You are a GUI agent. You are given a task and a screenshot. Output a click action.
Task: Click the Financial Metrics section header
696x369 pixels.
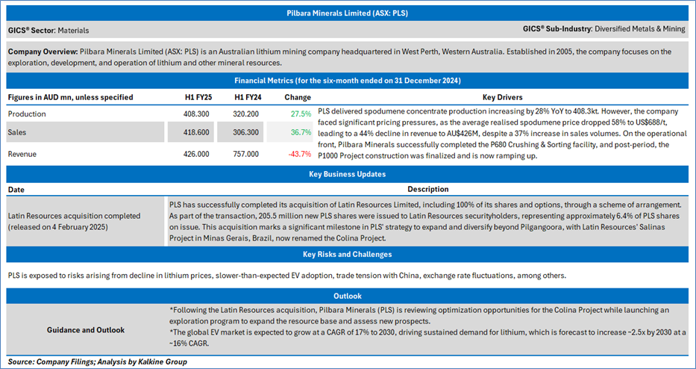[x=348, y=81]
